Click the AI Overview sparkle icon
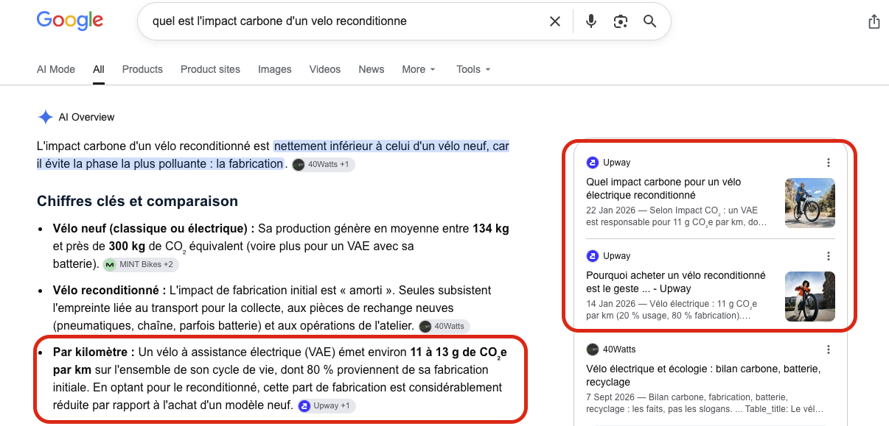This screenshot has width=889, height=426. point(45,117)
